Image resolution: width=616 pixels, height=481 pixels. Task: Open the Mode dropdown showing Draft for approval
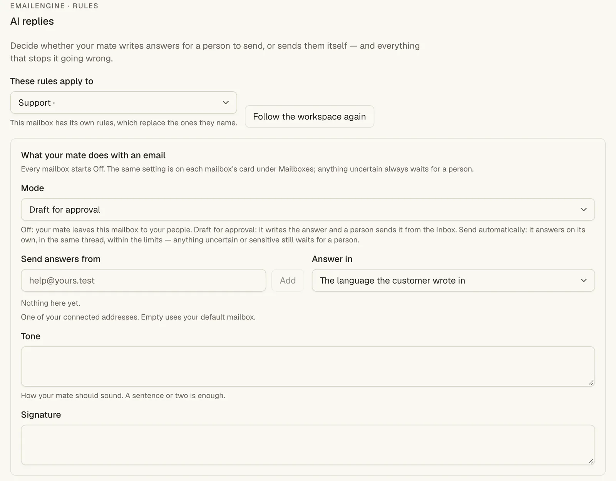pos(308,210)
